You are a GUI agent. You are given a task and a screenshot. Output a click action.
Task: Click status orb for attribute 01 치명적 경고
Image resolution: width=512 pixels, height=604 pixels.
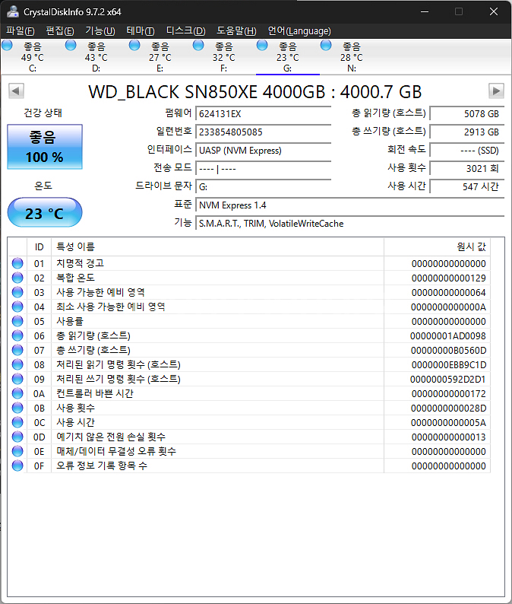coord(17,263)
